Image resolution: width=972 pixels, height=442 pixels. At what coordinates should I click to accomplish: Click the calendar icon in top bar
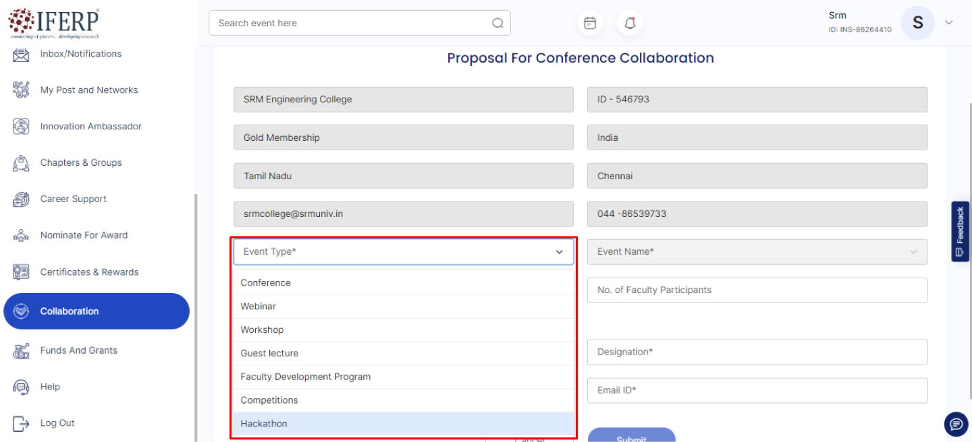point(590,24)
